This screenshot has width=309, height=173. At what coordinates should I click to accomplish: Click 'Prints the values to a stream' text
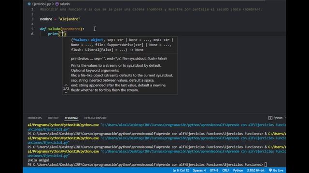pos(116,65)
